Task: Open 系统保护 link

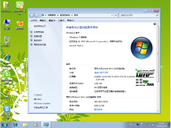Action: pyautogui.click(x=38, y=40)
